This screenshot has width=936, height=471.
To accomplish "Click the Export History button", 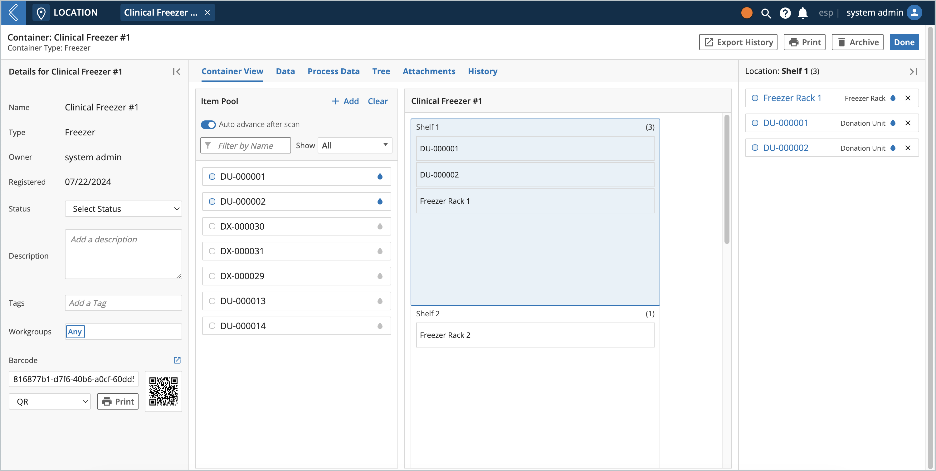I will pyautogui.click(x=738, y=42).
